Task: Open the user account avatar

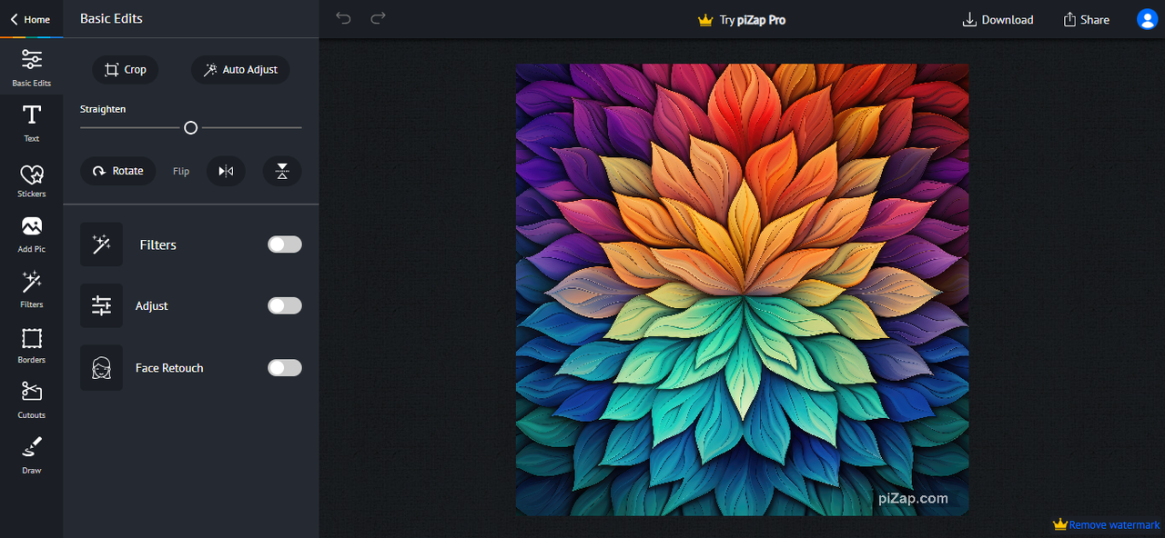Action: (1146, 19)
